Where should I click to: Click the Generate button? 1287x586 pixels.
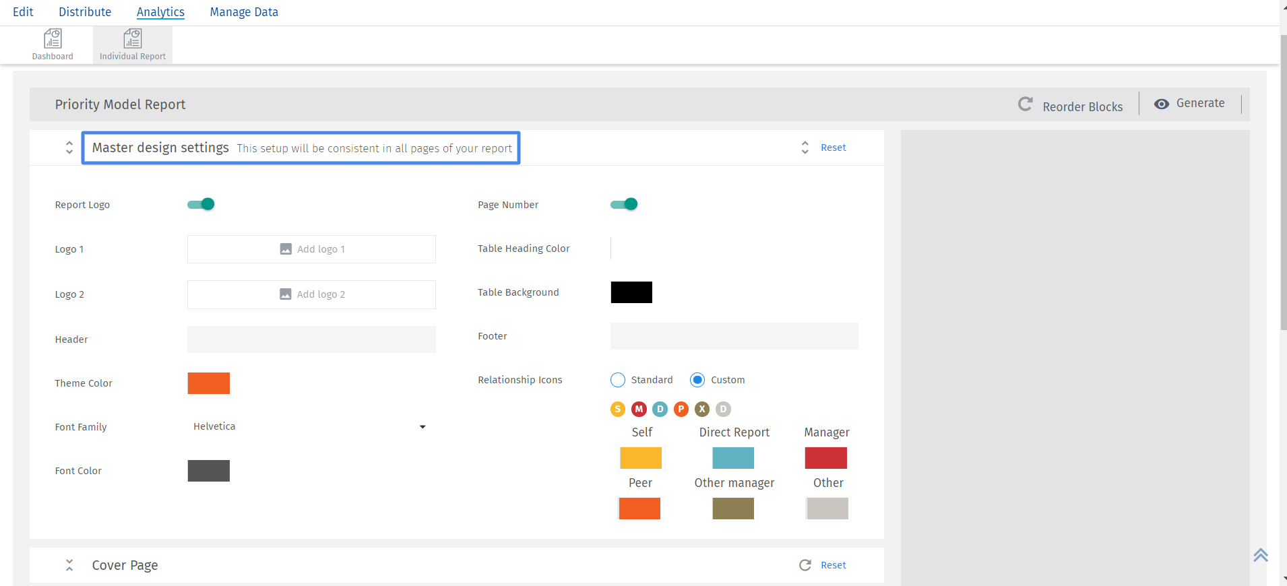pyautogui.click(x=1190, y=104)
